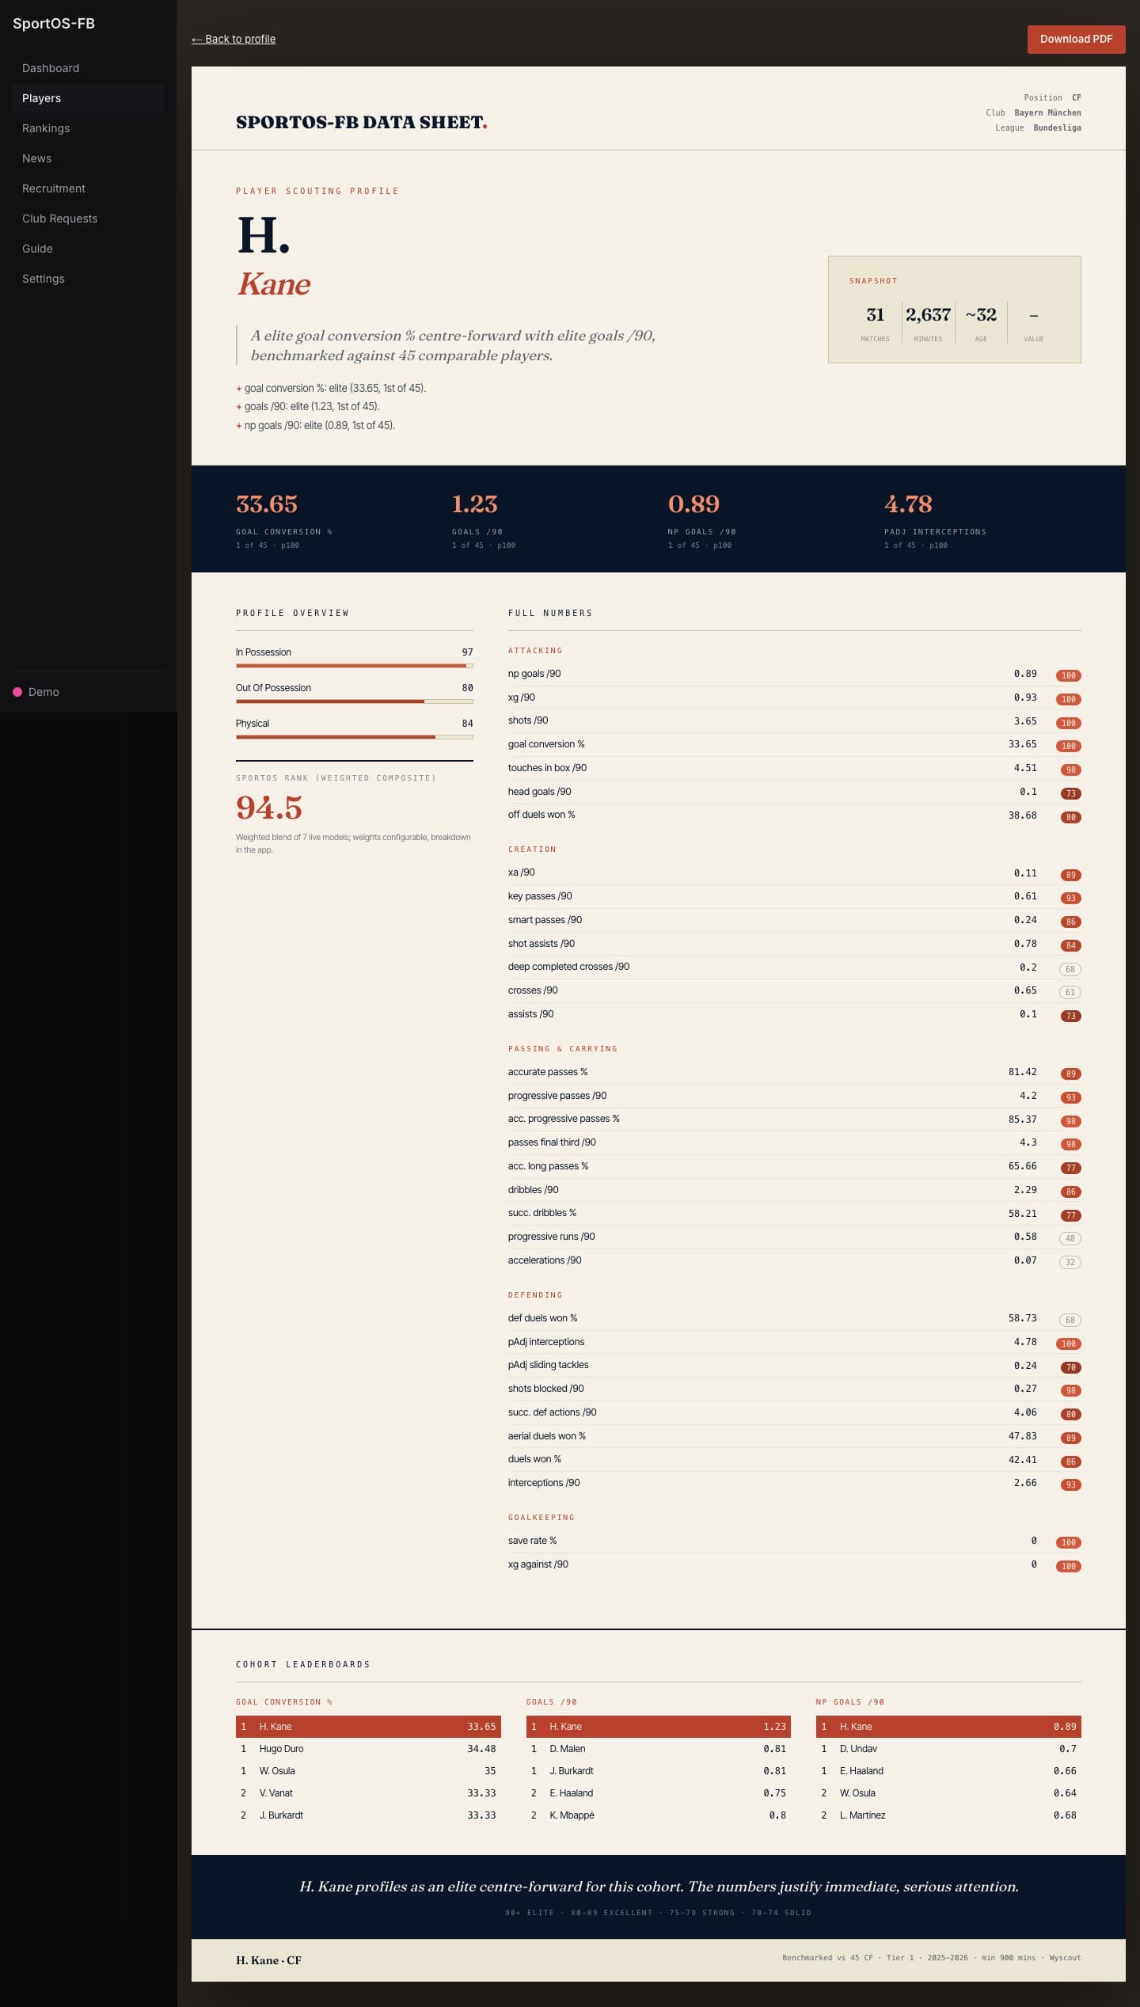Click the 1.23 goals /90 headline stat

475,504
